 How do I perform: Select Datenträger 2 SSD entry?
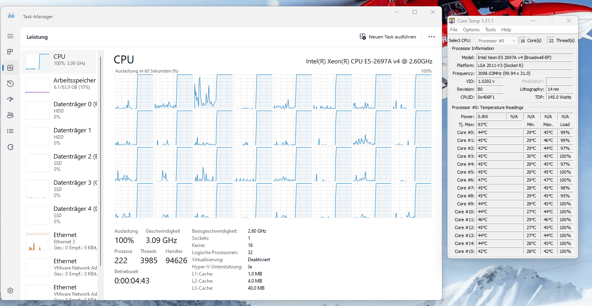click(x=59, y=163)
